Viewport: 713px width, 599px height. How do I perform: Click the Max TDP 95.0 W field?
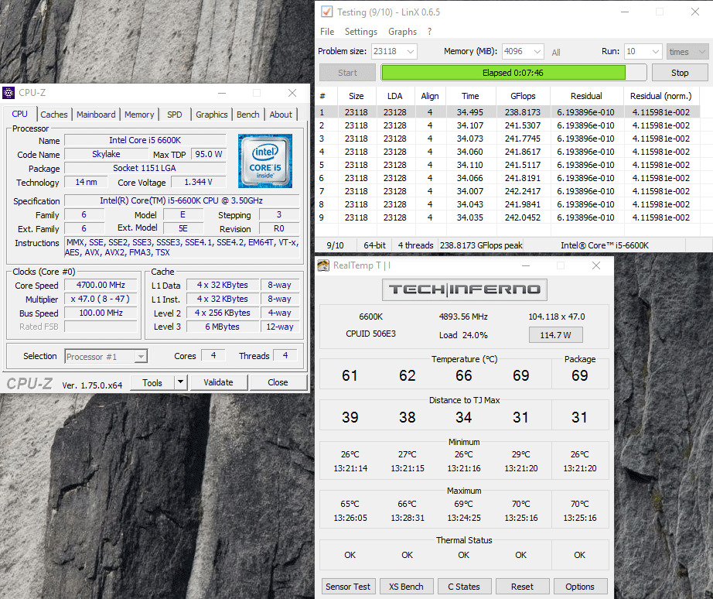click(x=209, y=154)
